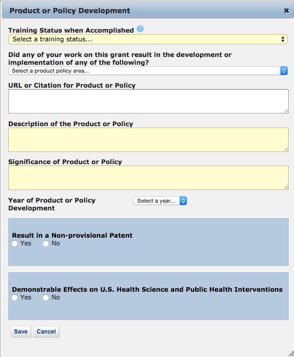Choose No for Demonstrable Effects on Health
This screenshot has width=294, height=357.
point(46,298)
